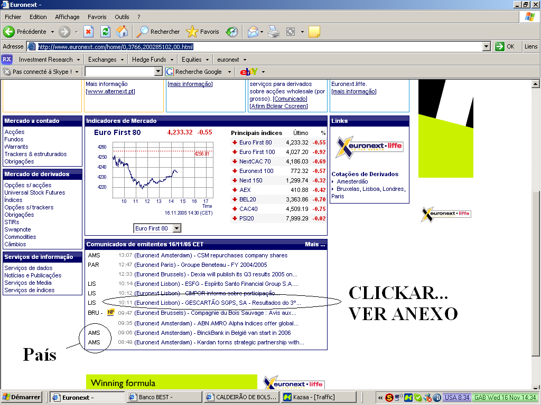Image resolution: width=541 pixels, height=405 pixels.
Task: Open the browser Home page icon
Action: 123,32
